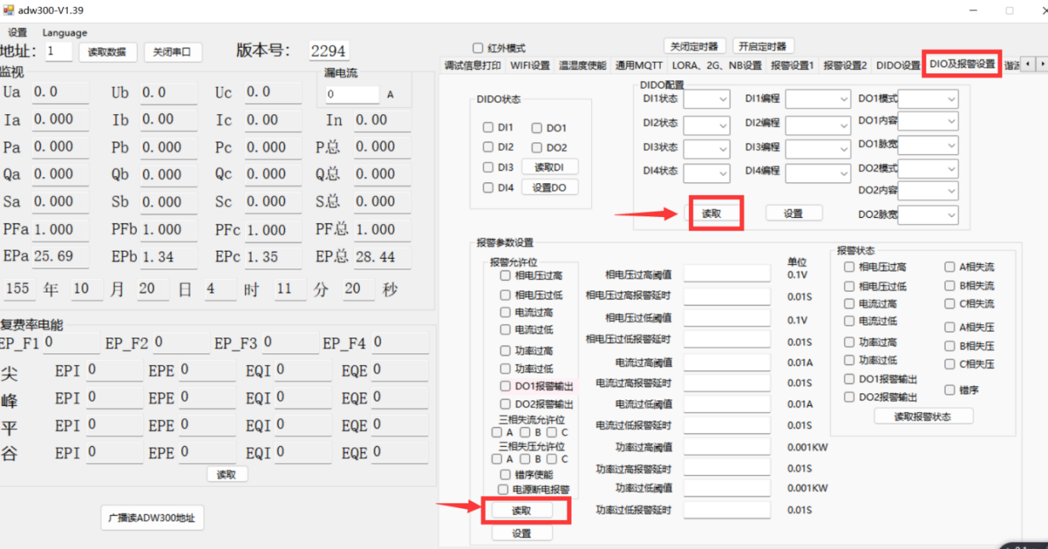The image size is (1048, 549).
Task: Click the 读取报警状态 button
Action: tap(923, 417)
